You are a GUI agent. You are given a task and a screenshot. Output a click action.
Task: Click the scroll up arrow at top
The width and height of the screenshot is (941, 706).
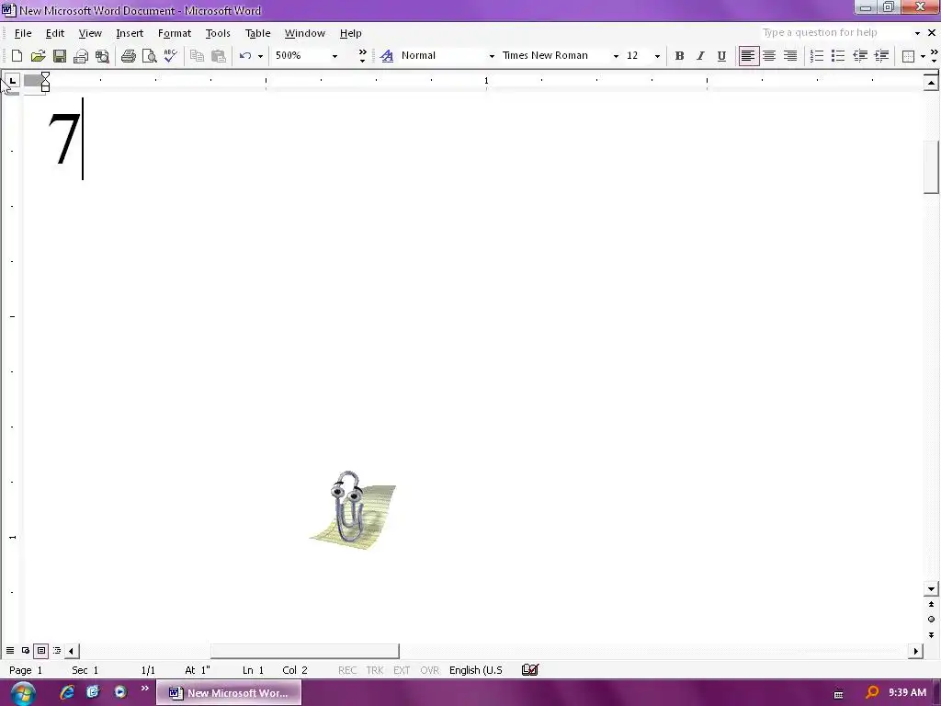point(931,83)
